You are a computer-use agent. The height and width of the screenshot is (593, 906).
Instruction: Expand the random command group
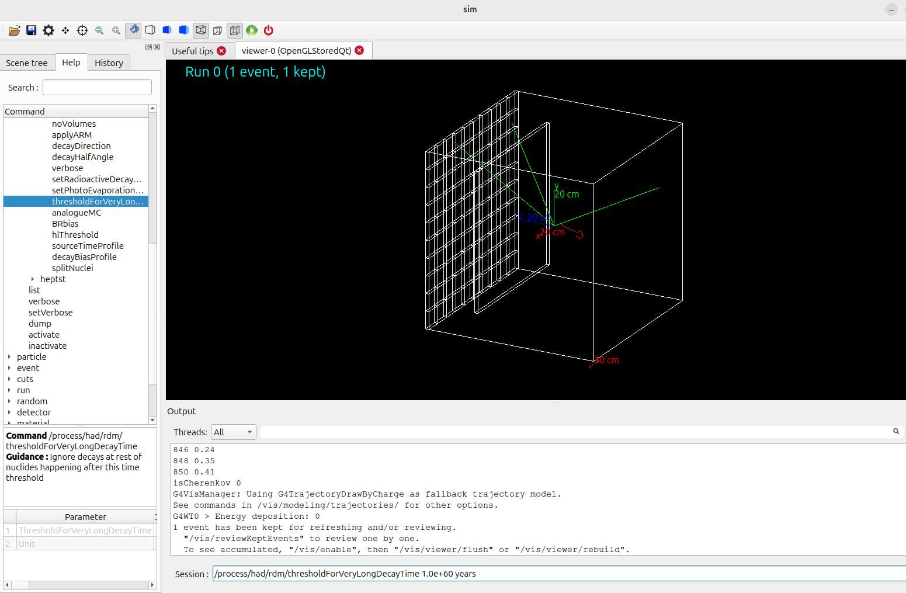(x=9, y=401)
